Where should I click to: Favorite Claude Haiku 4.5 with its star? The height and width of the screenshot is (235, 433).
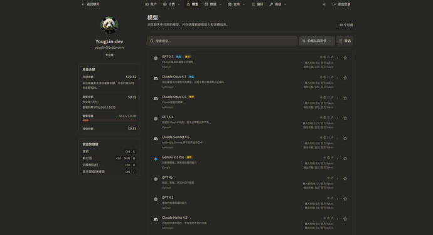click(345, 219)
